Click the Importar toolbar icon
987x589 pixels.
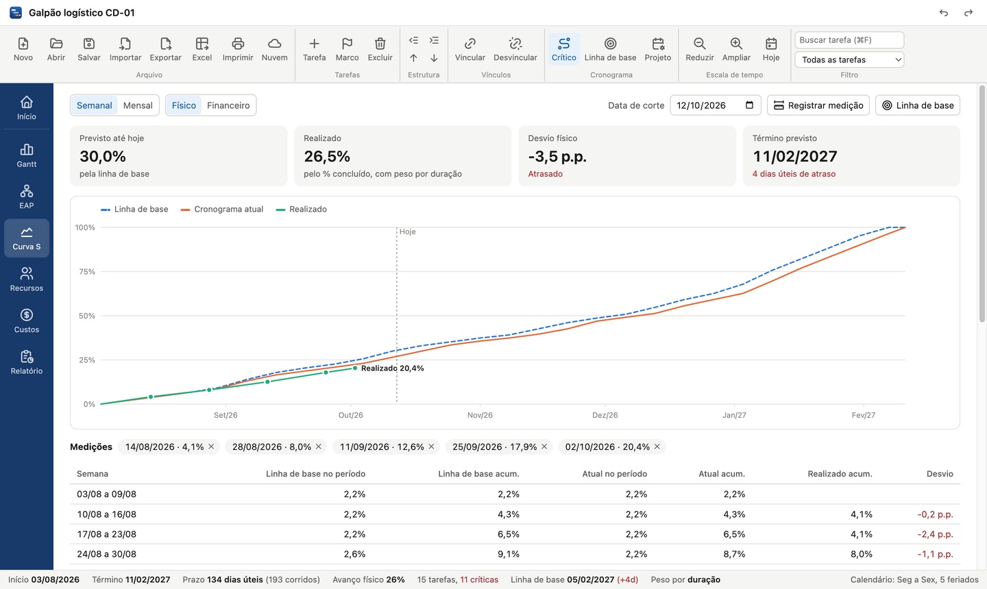125,44
